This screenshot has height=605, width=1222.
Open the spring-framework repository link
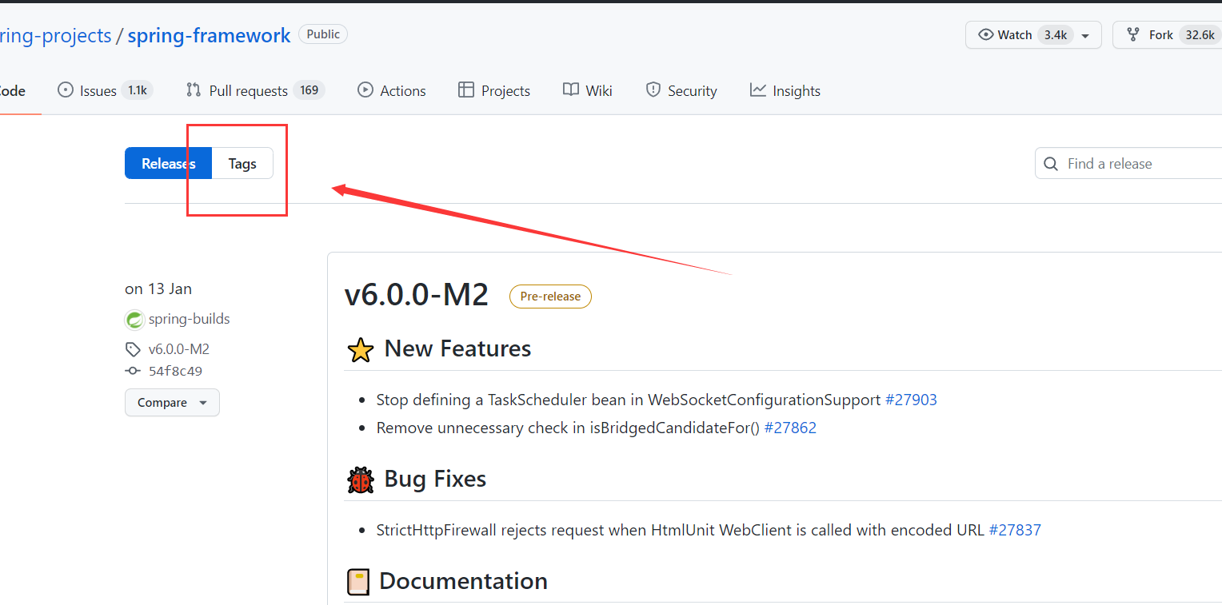pos(209,35)
